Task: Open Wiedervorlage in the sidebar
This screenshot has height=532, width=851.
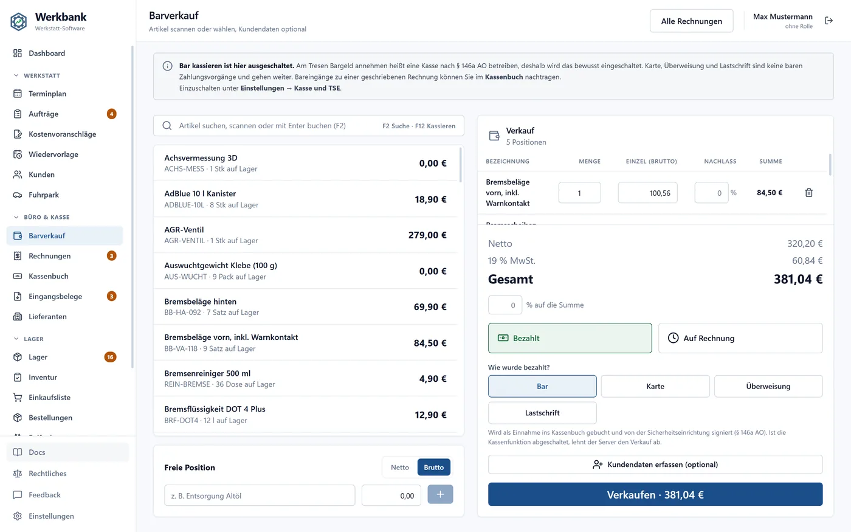Action: 64,154
